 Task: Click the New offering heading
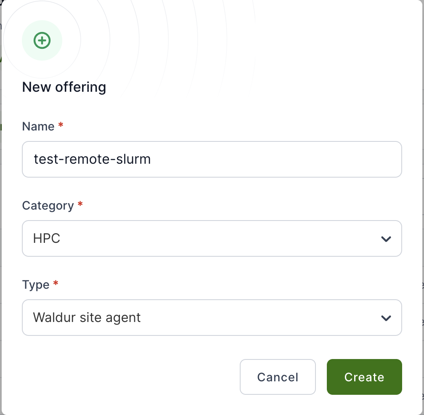(64, 87)
